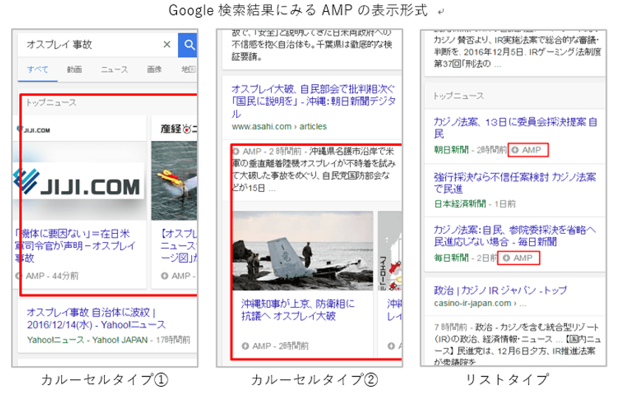
Task: Click the 産経 publisher logo in the second card
Action: (178, 129)
